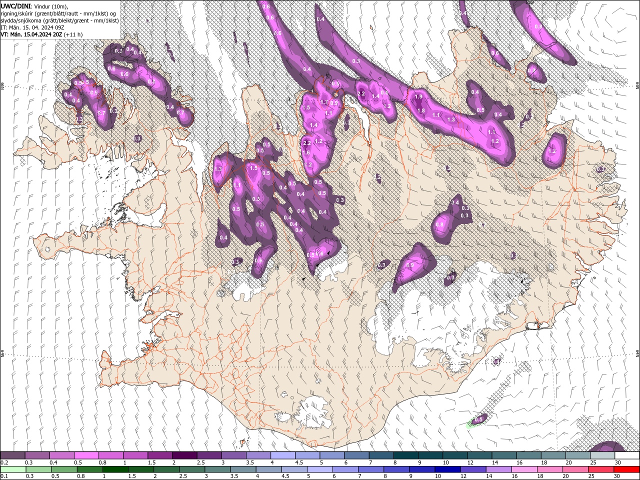Pick the bottom-row red swatch labeled 25
640x480 pixels.
[601, 469]
